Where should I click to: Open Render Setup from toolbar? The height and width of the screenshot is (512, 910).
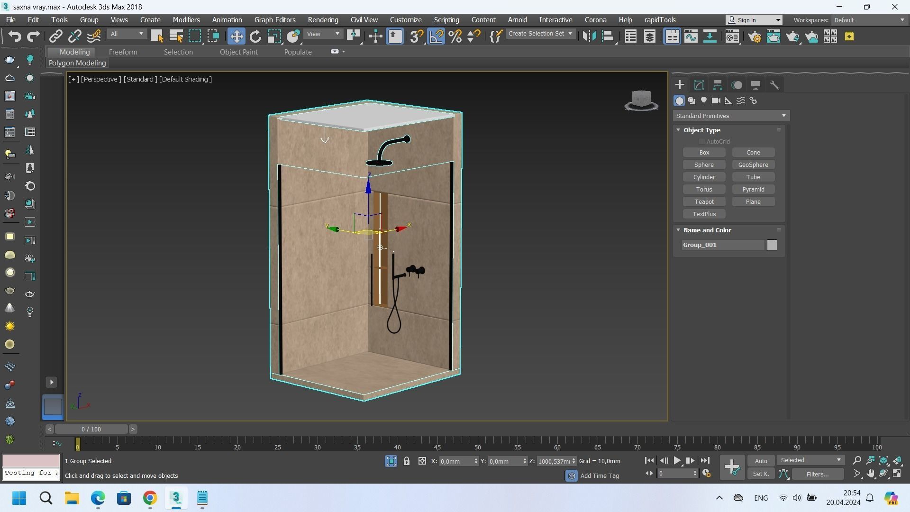pyautogui.click(x=755, y=37)
